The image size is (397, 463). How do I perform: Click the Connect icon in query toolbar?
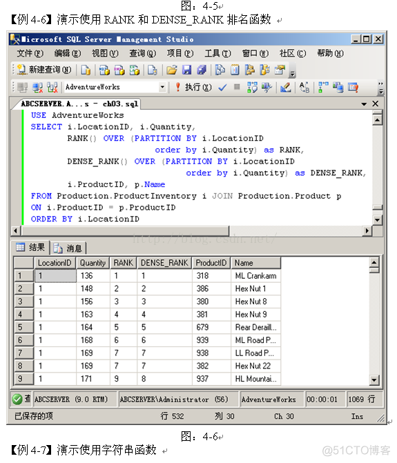pos(22,88)
